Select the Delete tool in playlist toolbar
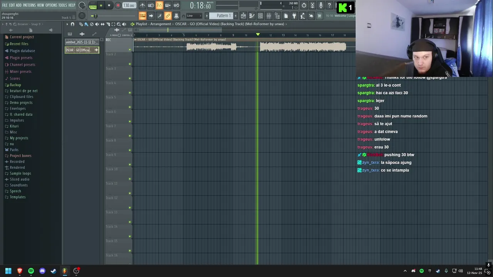The width and height of the screenshot is (493, 277). [92, 24]
